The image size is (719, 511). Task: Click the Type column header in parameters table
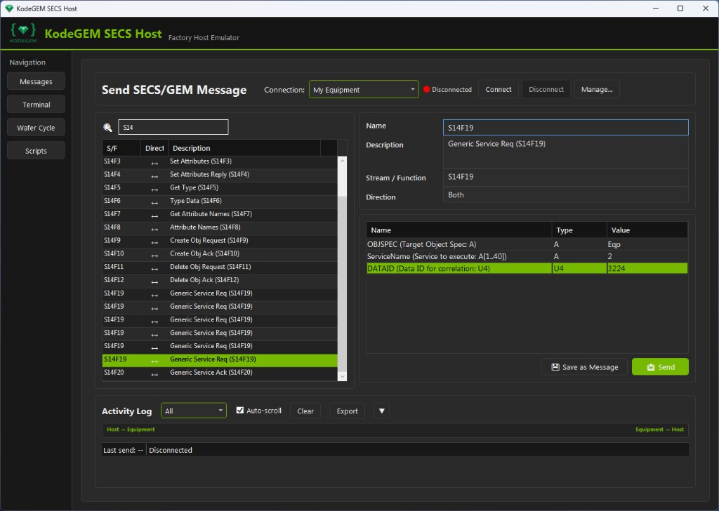pyautogui.click(x=579, y=230)
